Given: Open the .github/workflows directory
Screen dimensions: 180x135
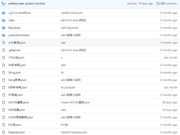Looking at the screenshot, I should click(x=19, y=13).
